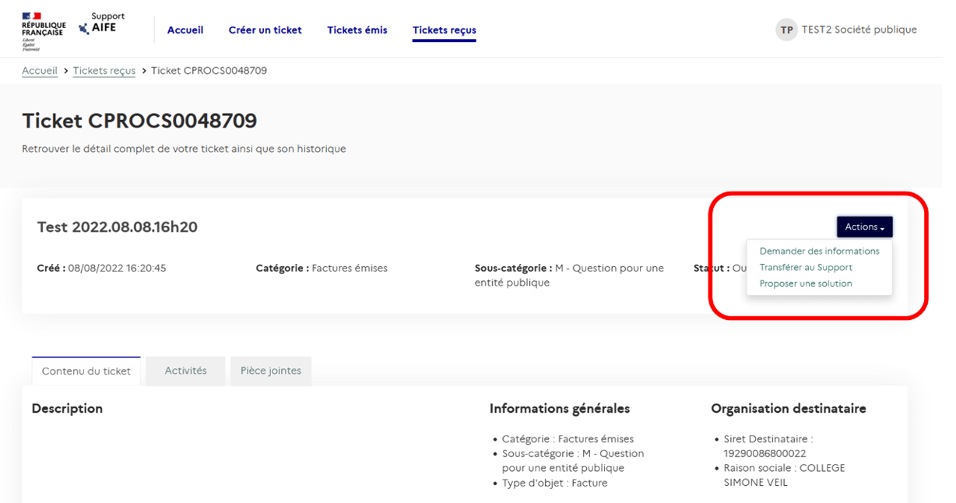
Task: Click the Accueil breadcrumb link
Action: pos(39,70)
